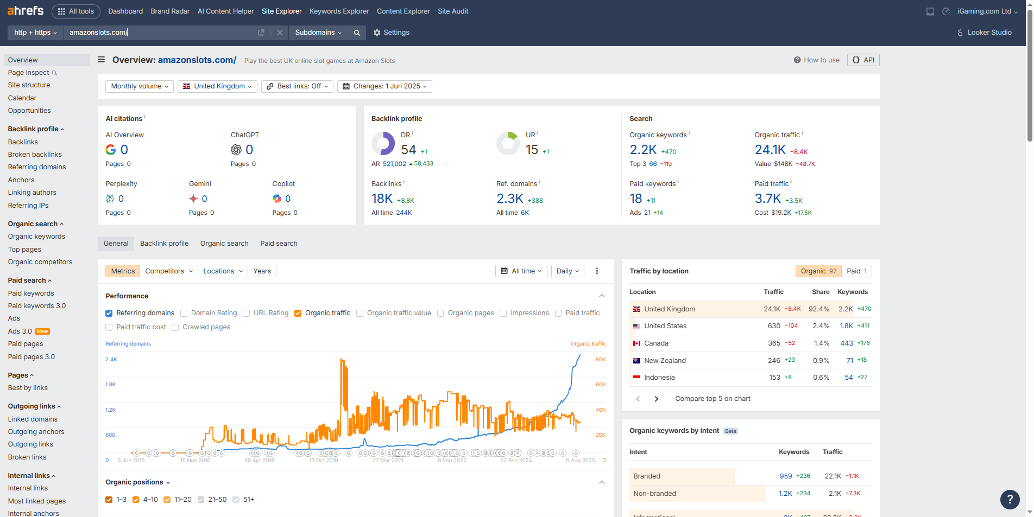1034x517 pixels.
Task: Open chart more options (three dots)
Action: [x=597, y=271]
